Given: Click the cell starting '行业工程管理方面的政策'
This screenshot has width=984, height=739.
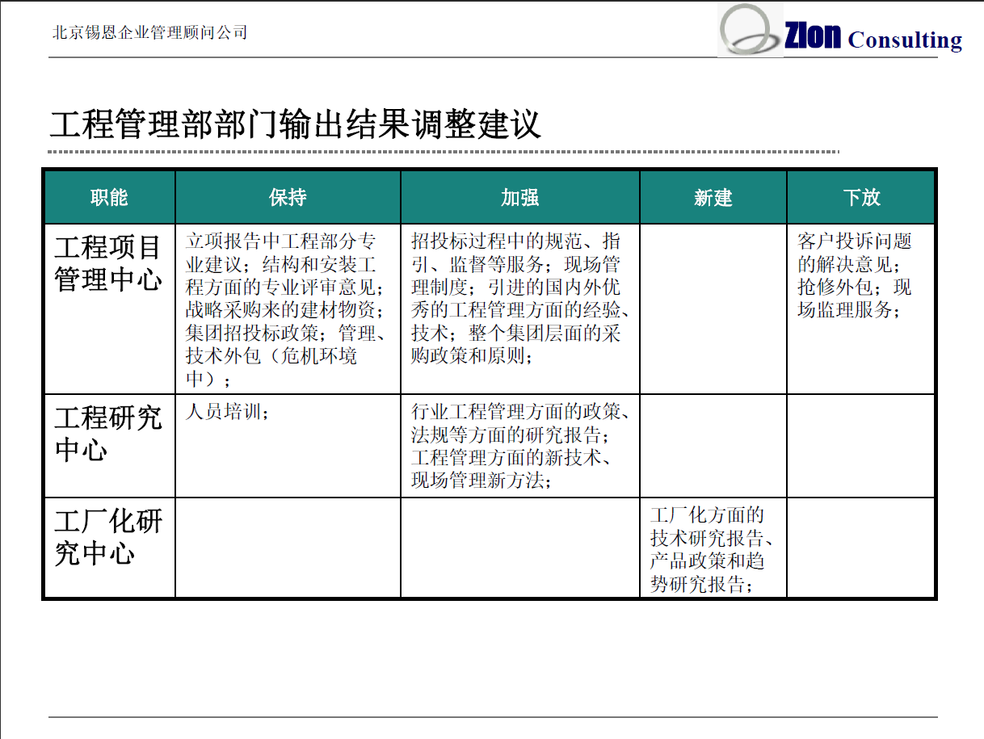Looking at the screenshot, I should click(x=520, y=446).
